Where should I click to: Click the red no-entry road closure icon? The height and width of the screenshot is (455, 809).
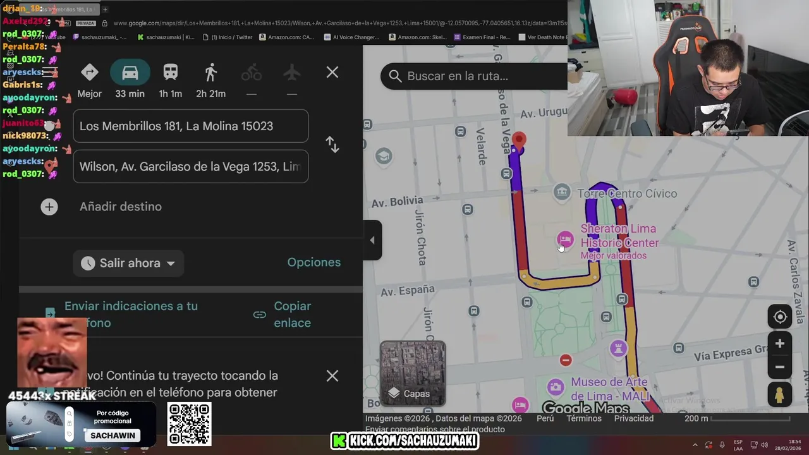coord(566,360)
